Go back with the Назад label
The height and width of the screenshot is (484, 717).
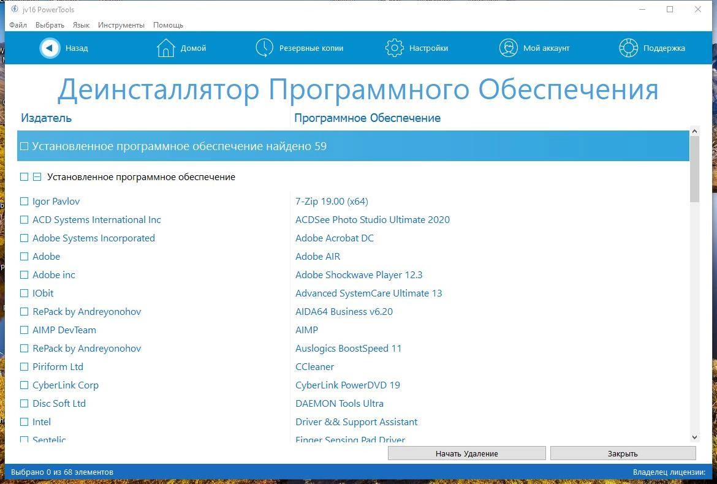pos(77,48)
